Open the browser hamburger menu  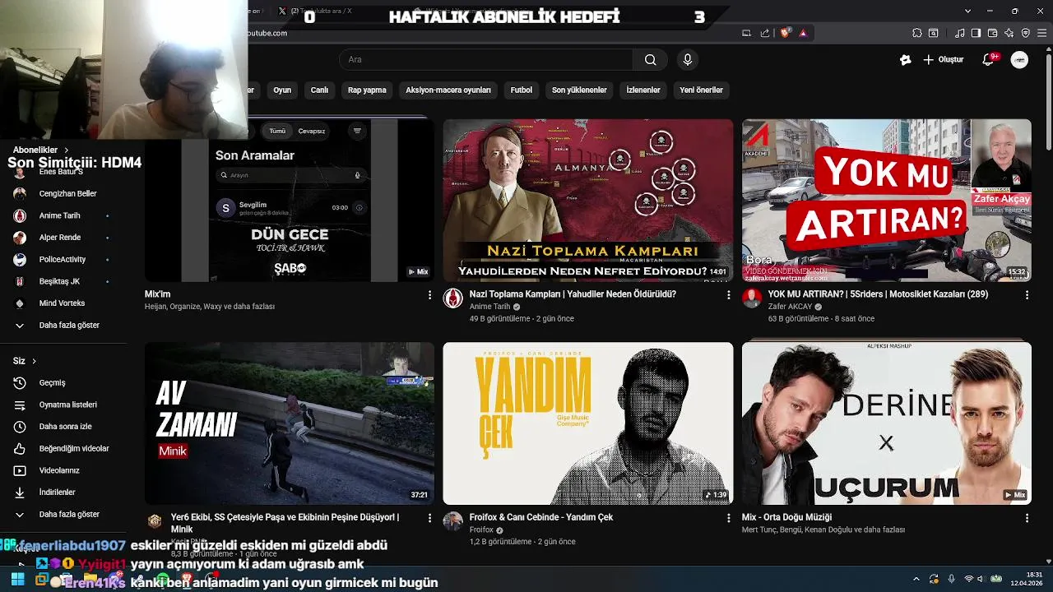[x=1041, y=33]
